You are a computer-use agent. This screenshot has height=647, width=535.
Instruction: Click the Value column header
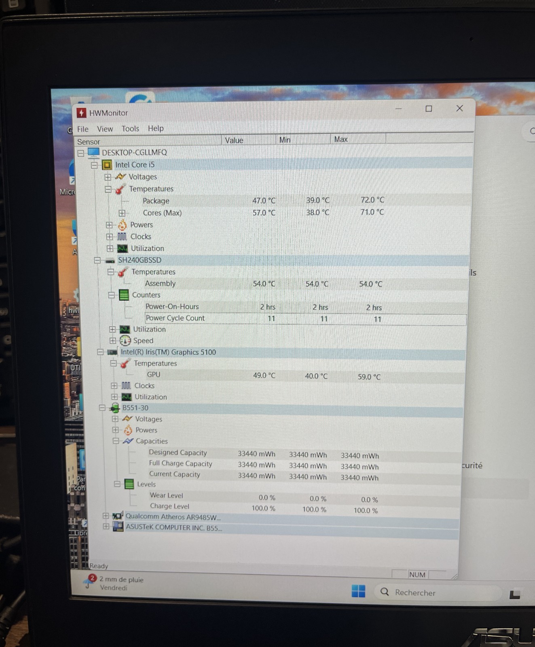point(249,140)
